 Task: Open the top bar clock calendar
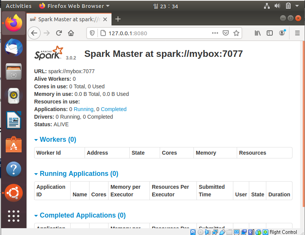point(165,6)
